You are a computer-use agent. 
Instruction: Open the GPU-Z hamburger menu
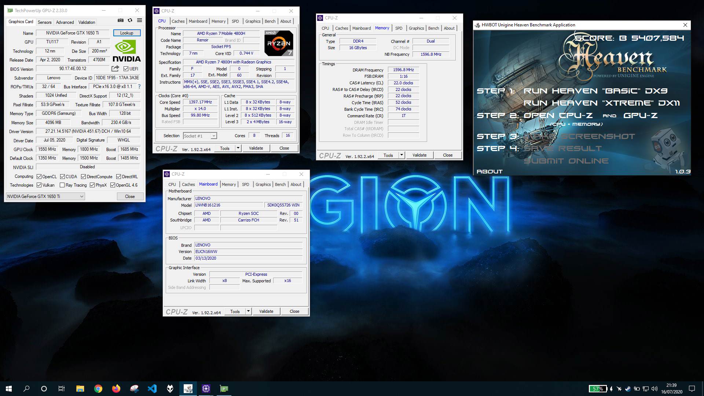[139, 21]
